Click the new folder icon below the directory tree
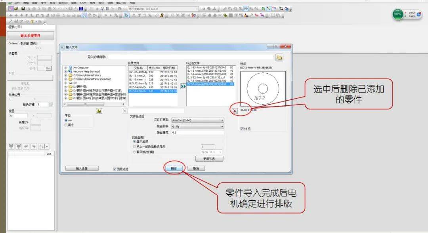Screen dimensions: 428x233 [99, 111]
